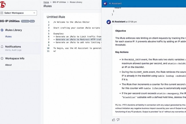Open the Select Workspace dropdown
The image size is (186, 124).
pyautogui.click(x=19, y=13)
